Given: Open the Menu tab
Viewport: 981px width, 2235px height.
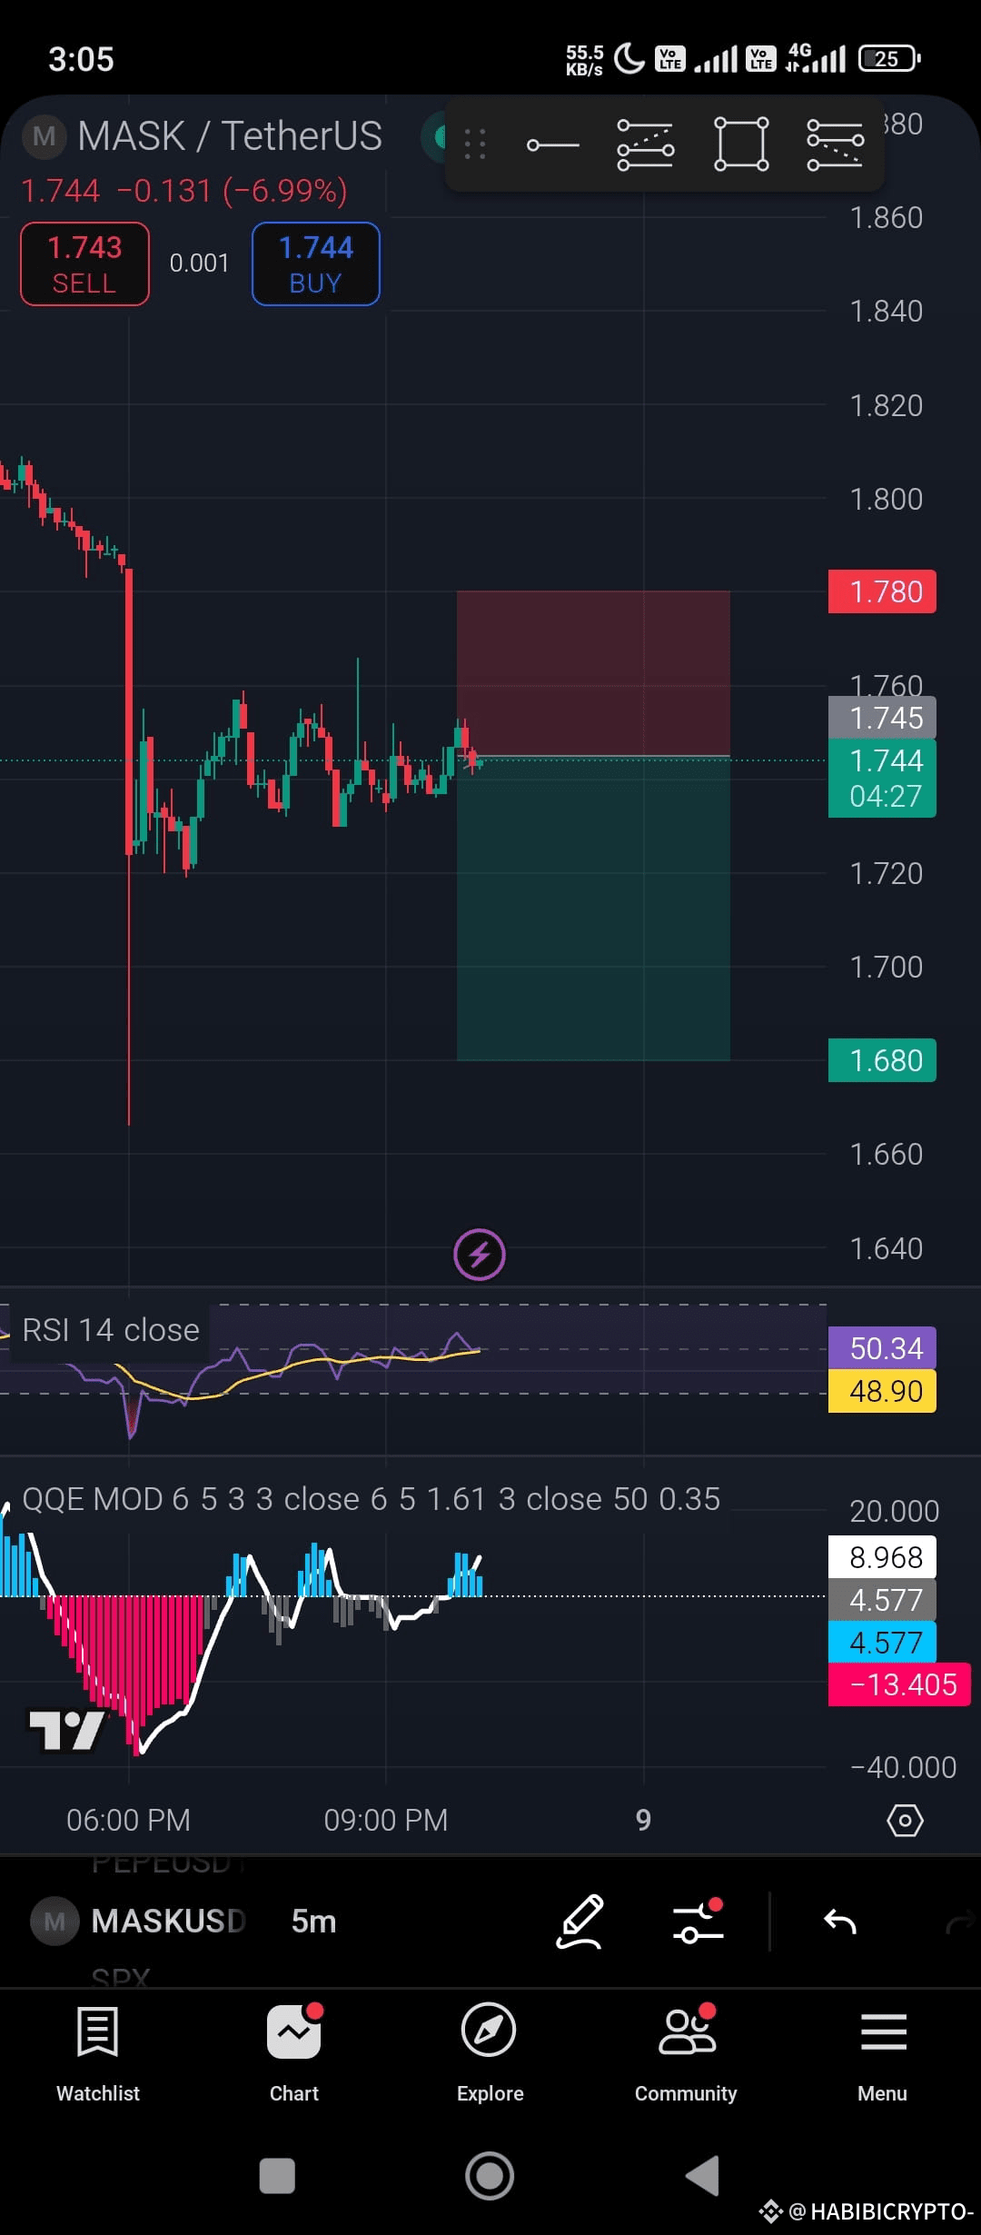Looking at the screenshot, I should [x=882, y=2055].
